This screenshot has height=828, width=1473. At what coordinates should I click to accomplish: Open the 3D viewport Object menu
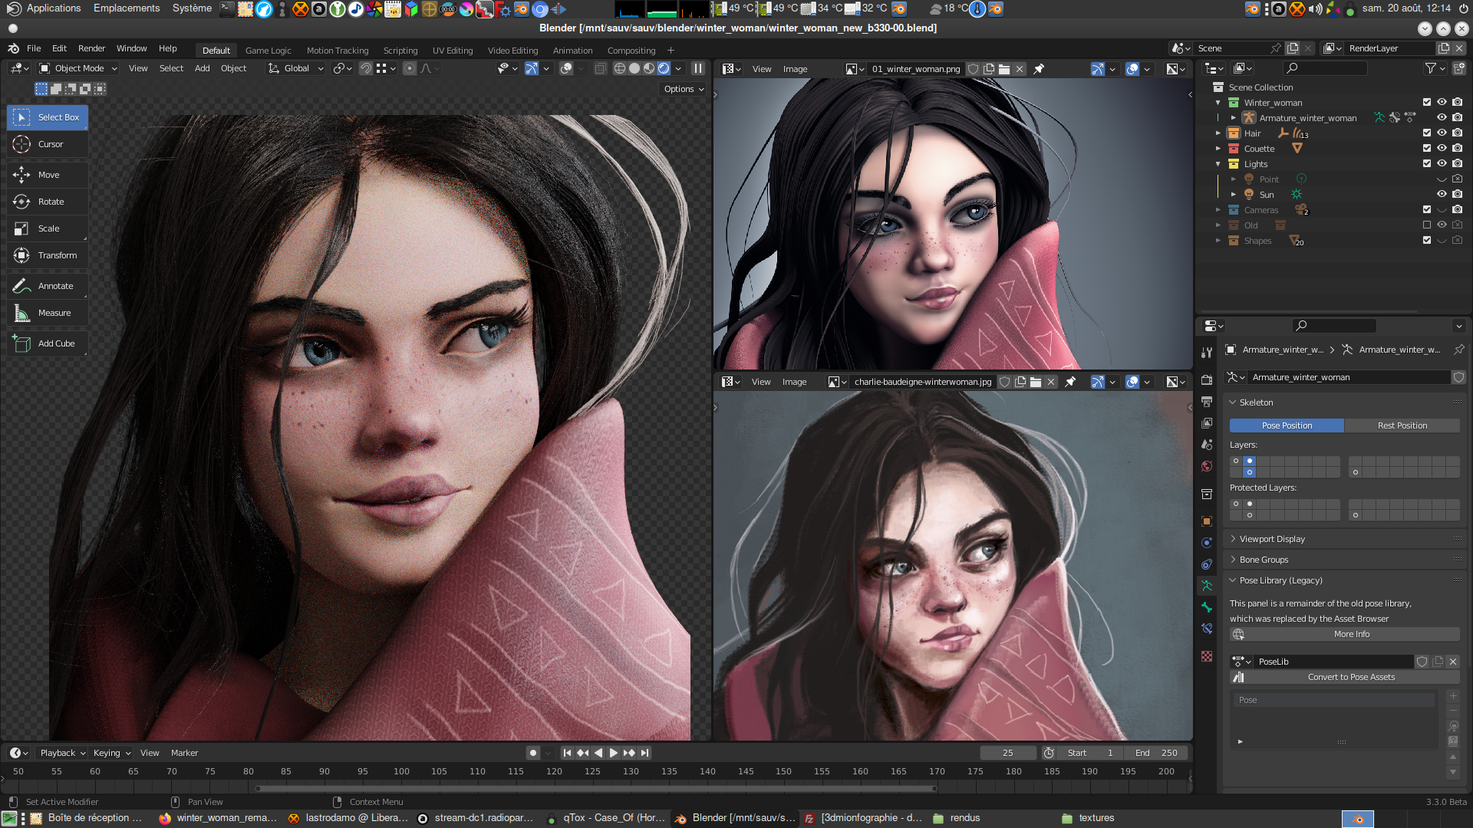click(x=233, y=68)
